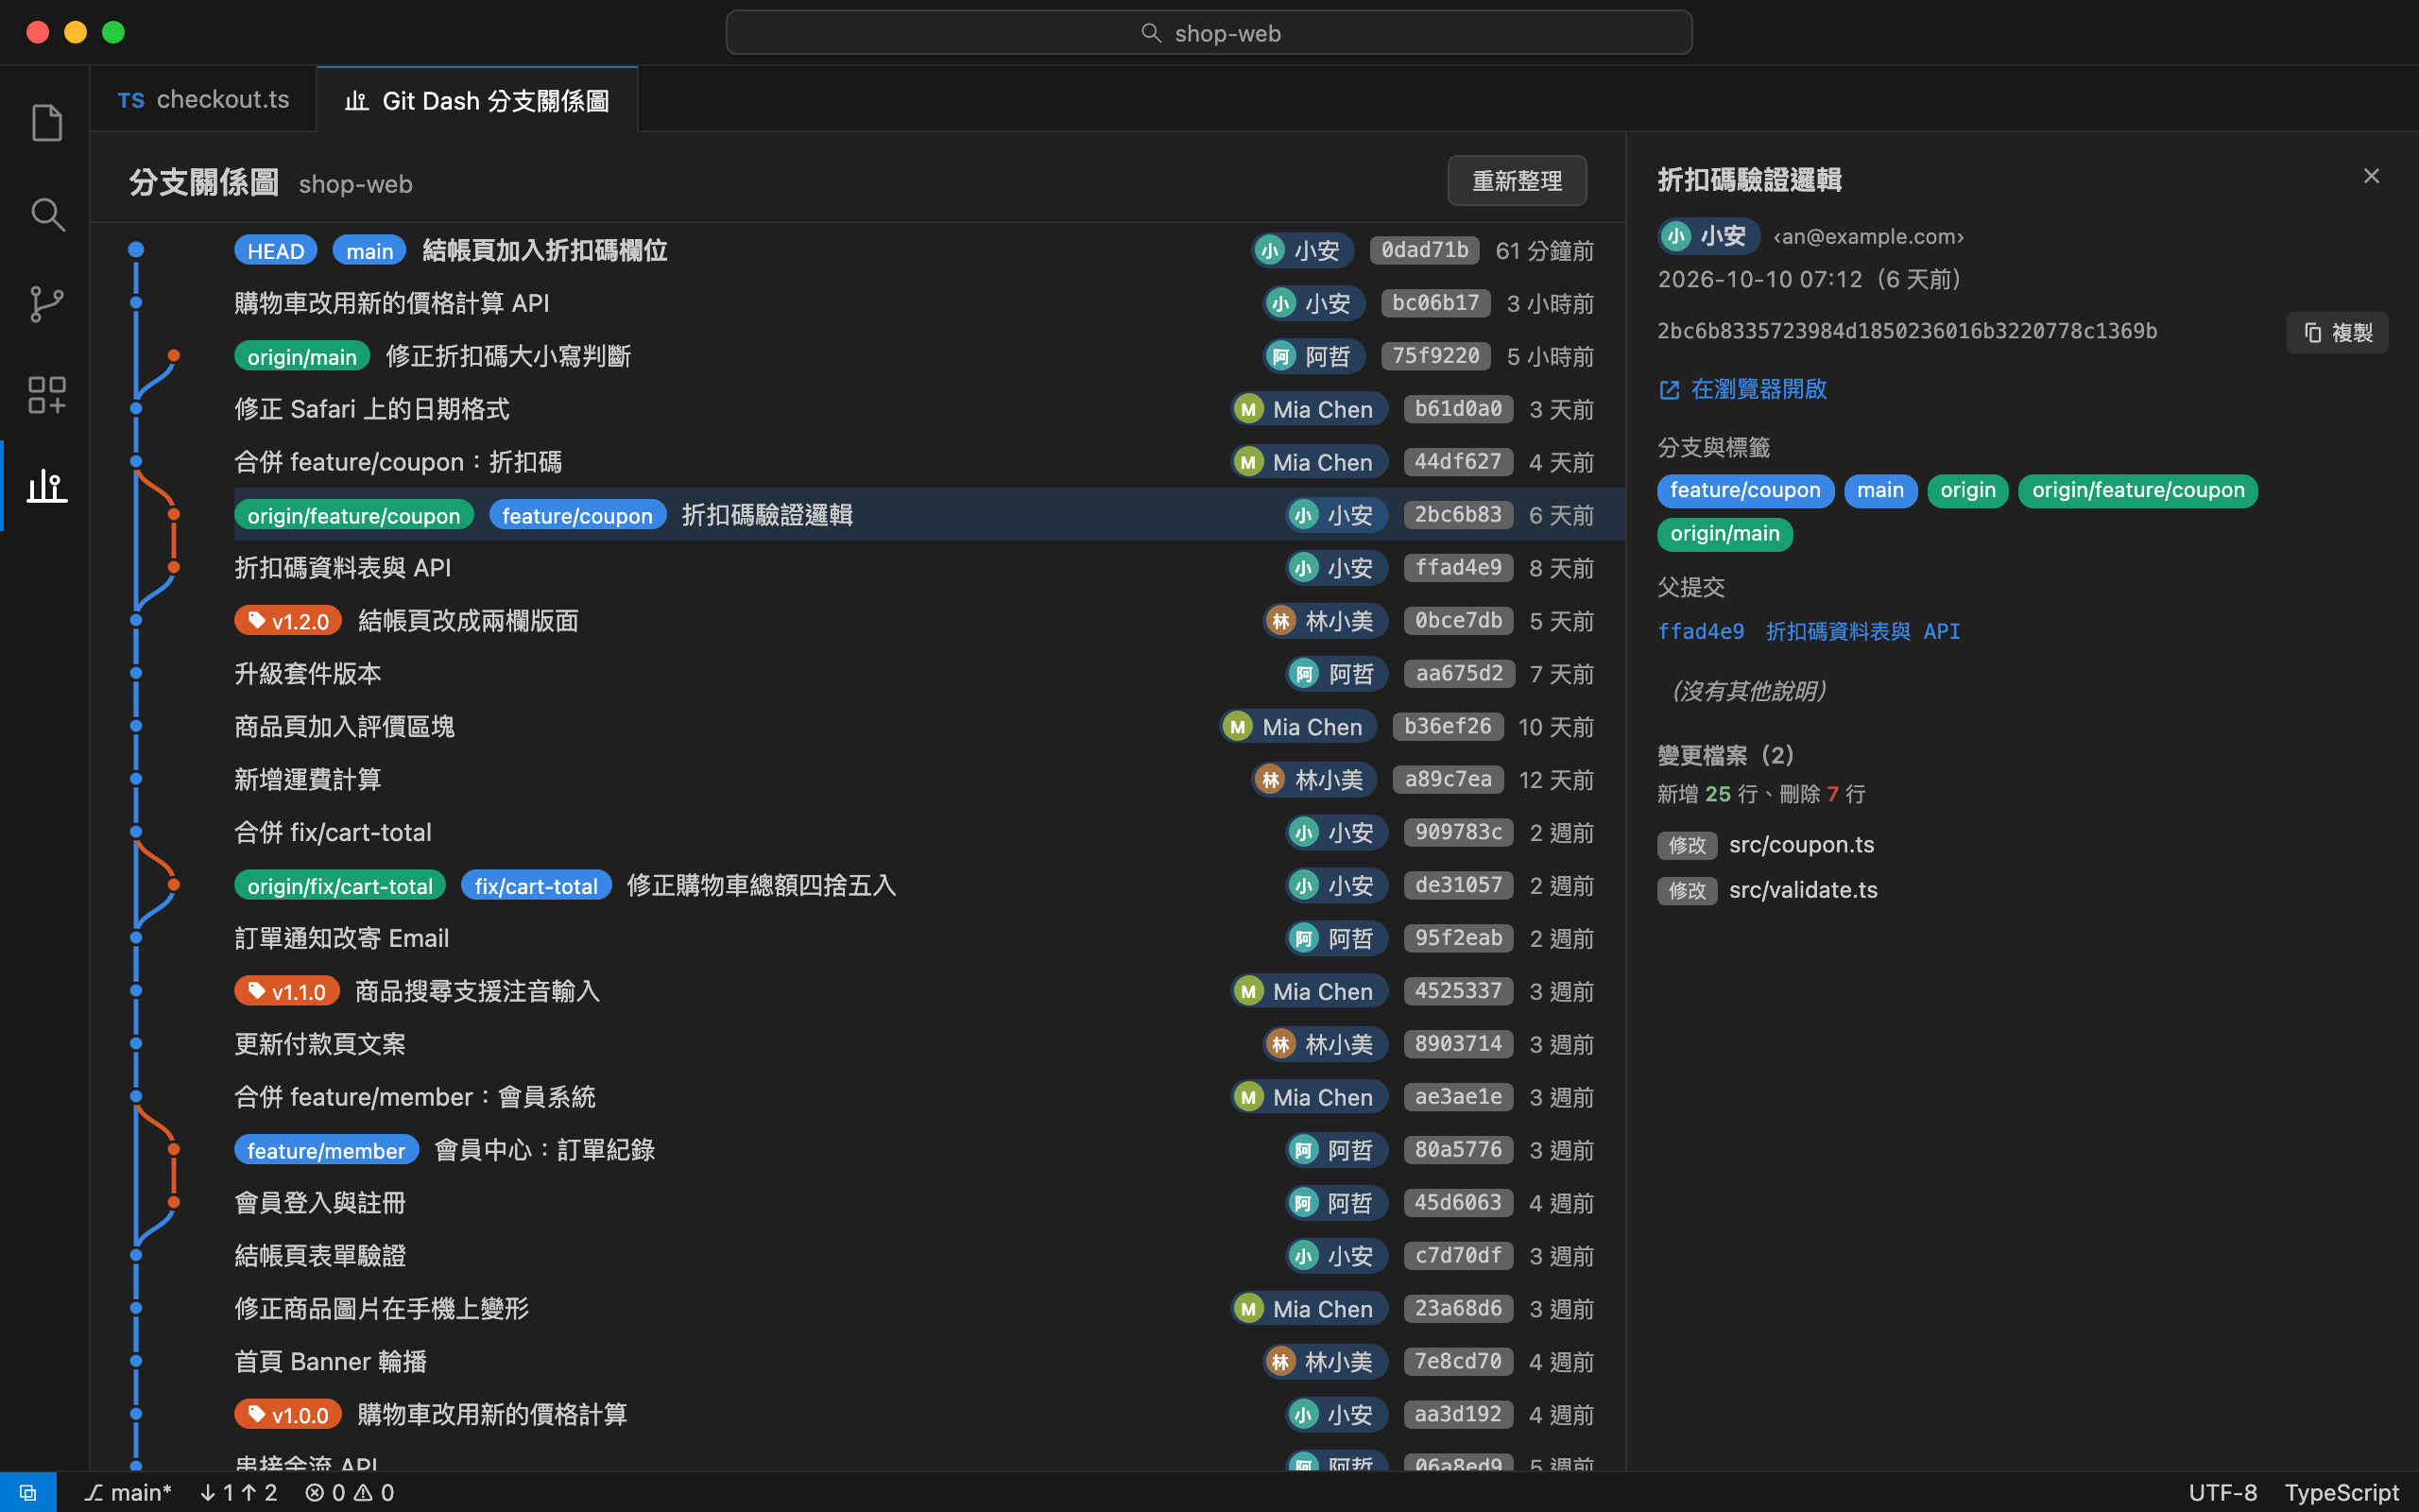
Task: Open the Explorer files icon in sidebar
Action: (46, 123)
